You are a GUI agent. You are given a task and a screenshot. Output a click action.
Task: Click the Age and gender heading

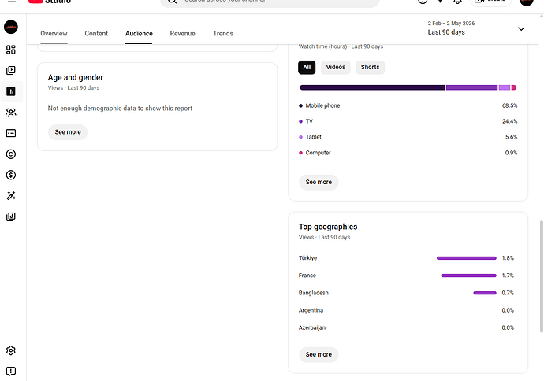(75, 78)
